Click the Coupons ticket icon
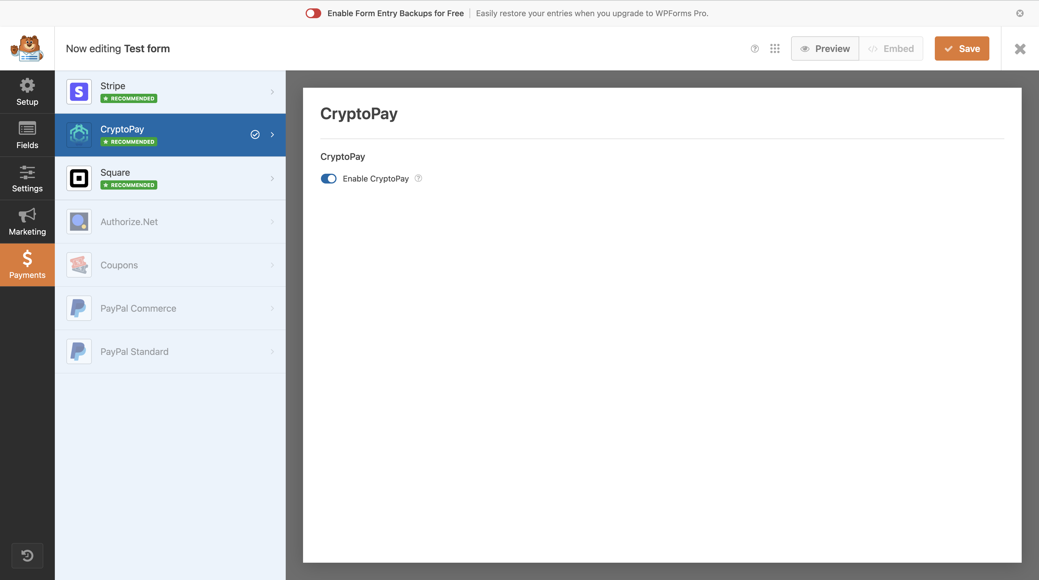This screenshot has width=1039, height=580. tap(79, 265)
